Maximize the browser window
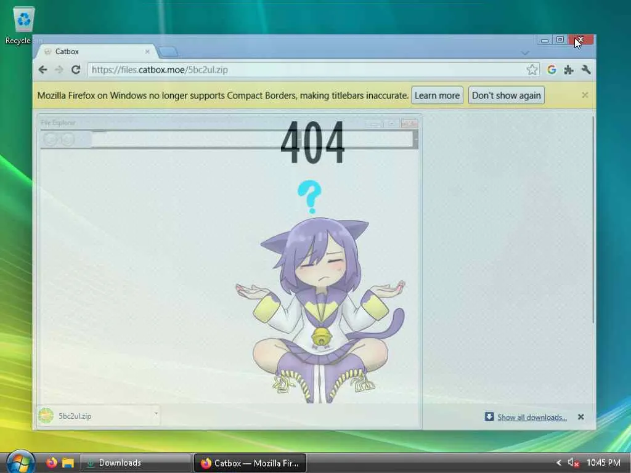 [x=560, y=39]
